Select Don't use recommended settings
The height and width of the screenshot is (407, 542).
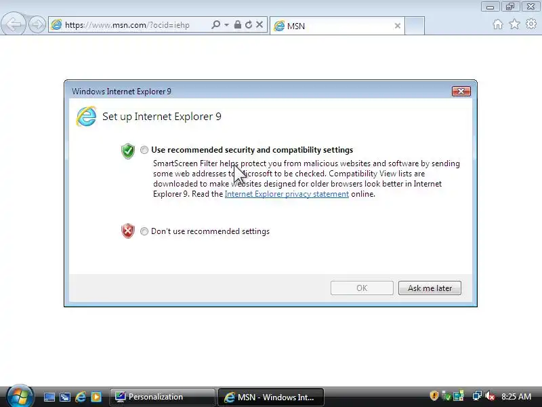[x=144, y=231]
